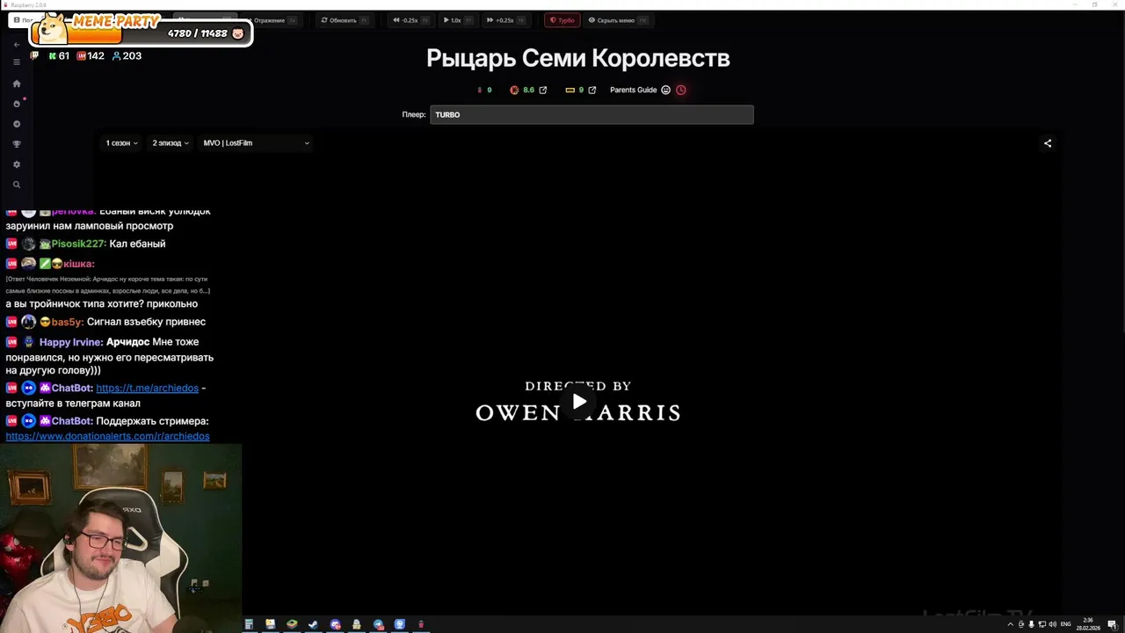Decrease playback speed by 0.25x

click(x=410, y=19)
